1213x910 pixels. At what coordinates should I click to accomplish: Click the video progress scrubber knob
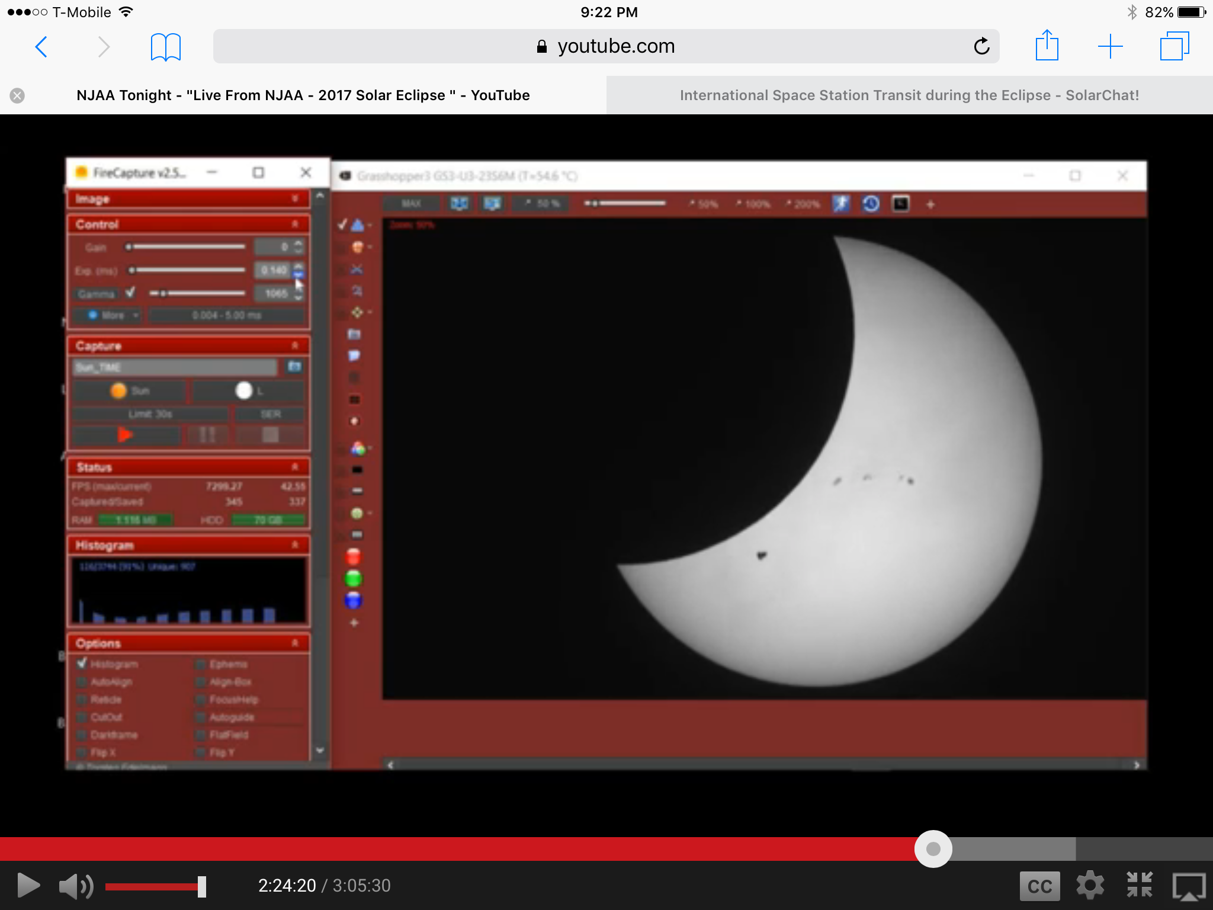[x=933, y=849]
